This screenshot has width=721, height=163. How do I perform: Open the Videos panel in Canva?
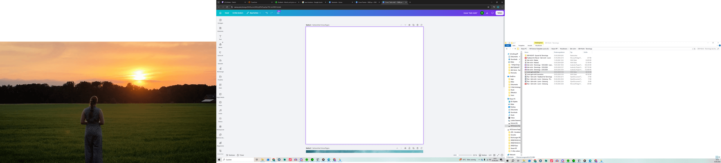pos(220,119)
